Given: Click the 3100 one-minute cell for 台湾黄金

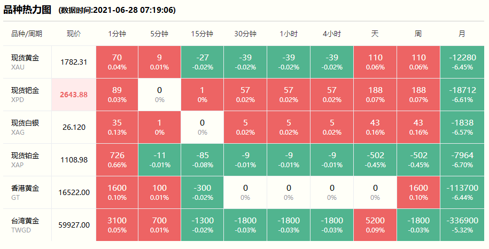Looking at the screenshot, I should point(117,225).
